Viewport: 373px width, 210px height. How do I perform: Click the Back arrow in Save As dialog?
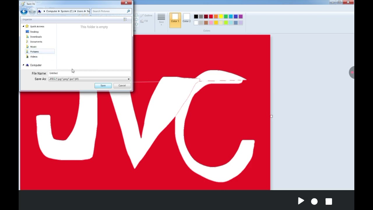[24, 11]
